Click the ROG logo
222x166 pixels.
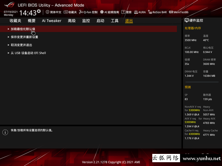(x=9, y=4)
